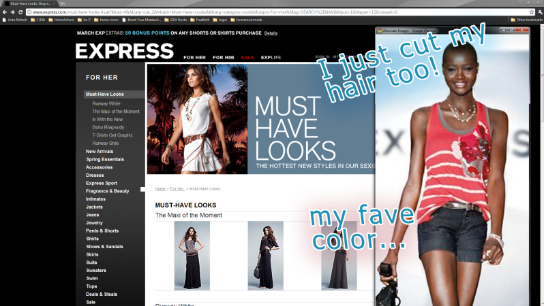Go to Swim category
The height and width of the screenshot is (306, 544).
(x=92, y=279)
